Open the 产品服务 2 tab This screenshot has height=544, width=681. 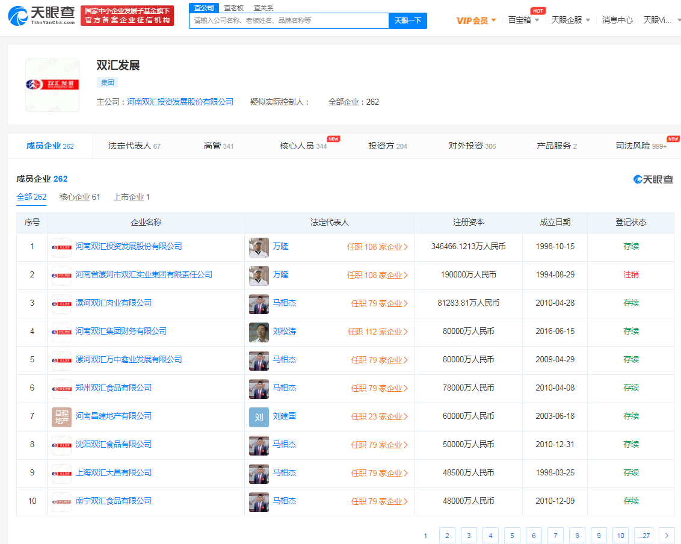[556, 146]
